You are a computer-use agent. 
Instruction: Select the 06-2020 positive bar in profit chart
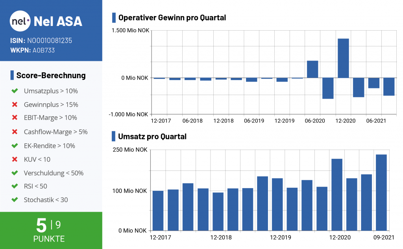[x=312, y=69]
